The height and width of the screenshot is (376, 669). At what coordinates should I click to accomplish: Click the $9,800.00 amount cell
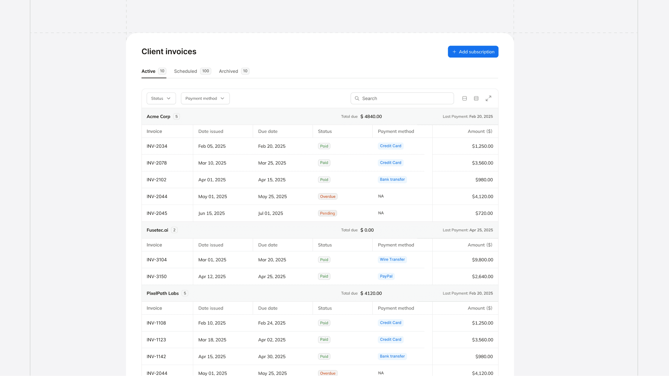482,260
